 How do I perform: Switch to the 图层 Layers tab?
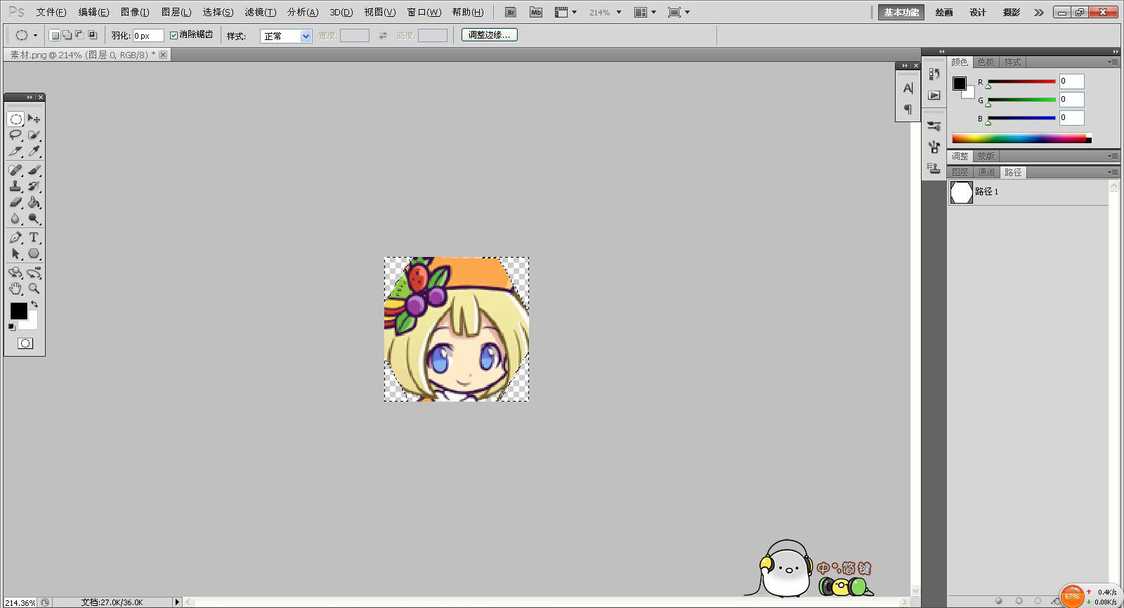960,172
